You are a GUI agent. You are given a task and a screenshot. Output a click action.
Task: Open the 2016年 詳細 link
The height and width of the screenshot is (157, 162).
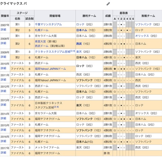click(3, 141)
